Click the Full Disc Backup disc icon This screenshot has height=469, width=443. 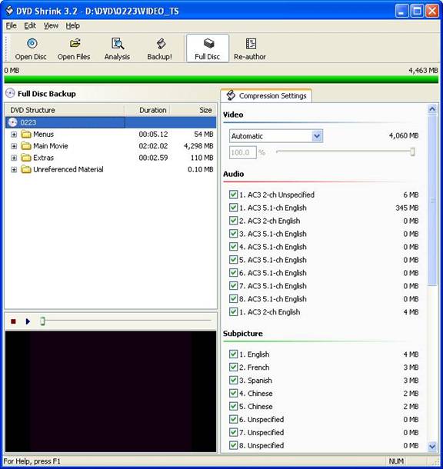point(10,93)
